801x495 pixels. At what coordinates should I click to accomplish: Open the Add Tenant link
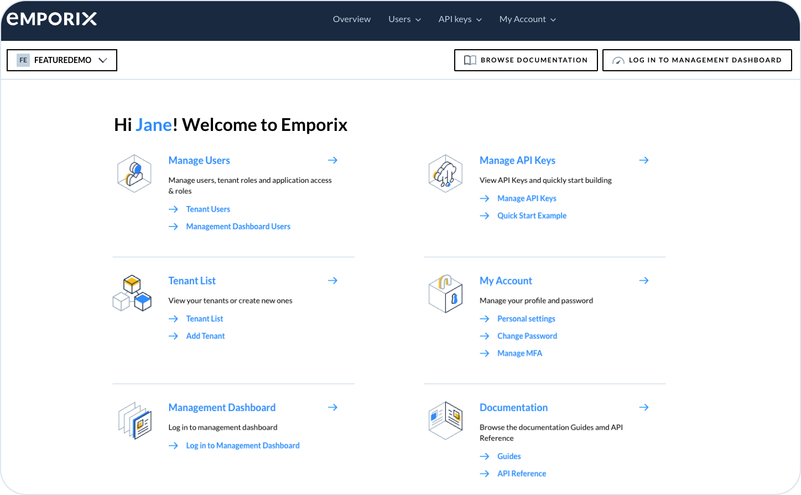tap(205, 336)
